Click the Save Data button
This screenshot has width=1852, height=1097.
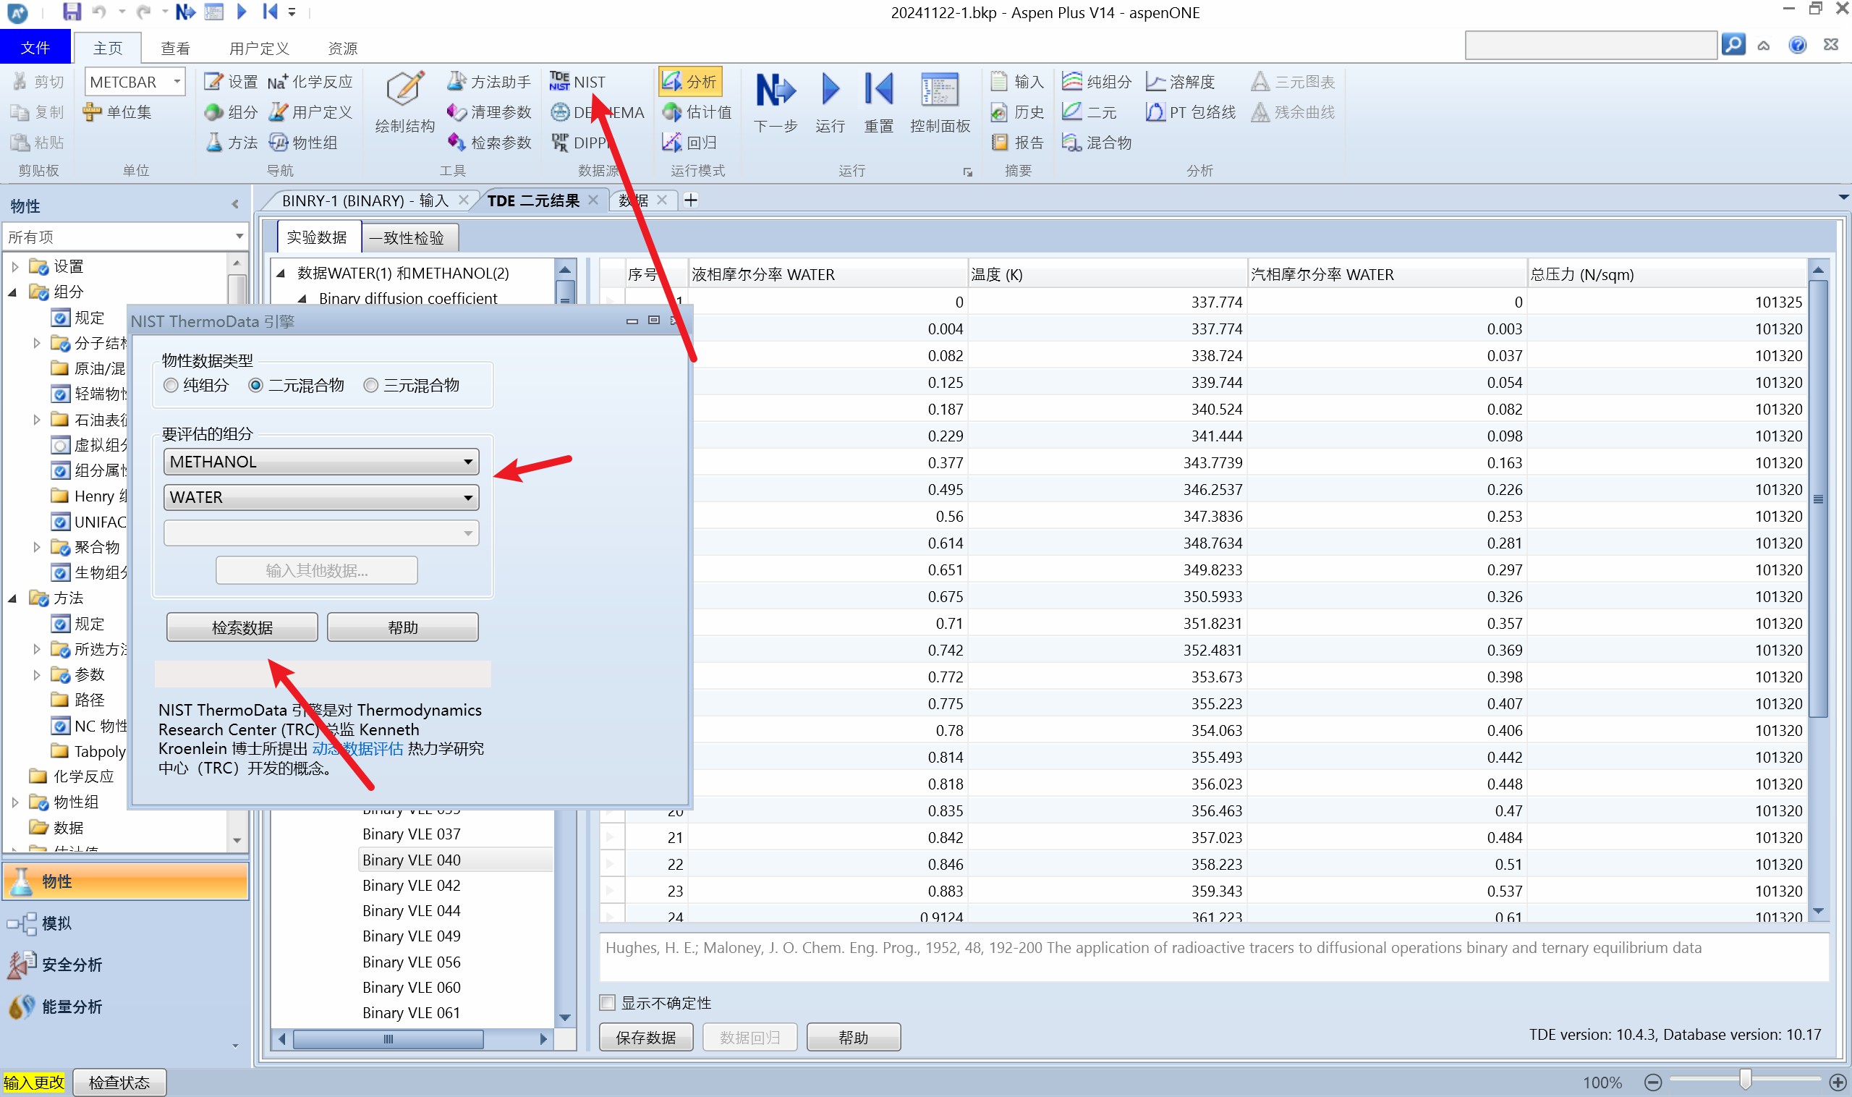click(x=646, y=1037)
